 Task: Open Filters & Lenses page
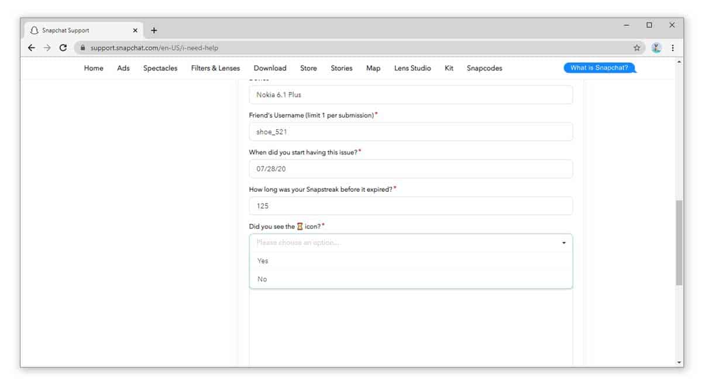coord(215,68)
